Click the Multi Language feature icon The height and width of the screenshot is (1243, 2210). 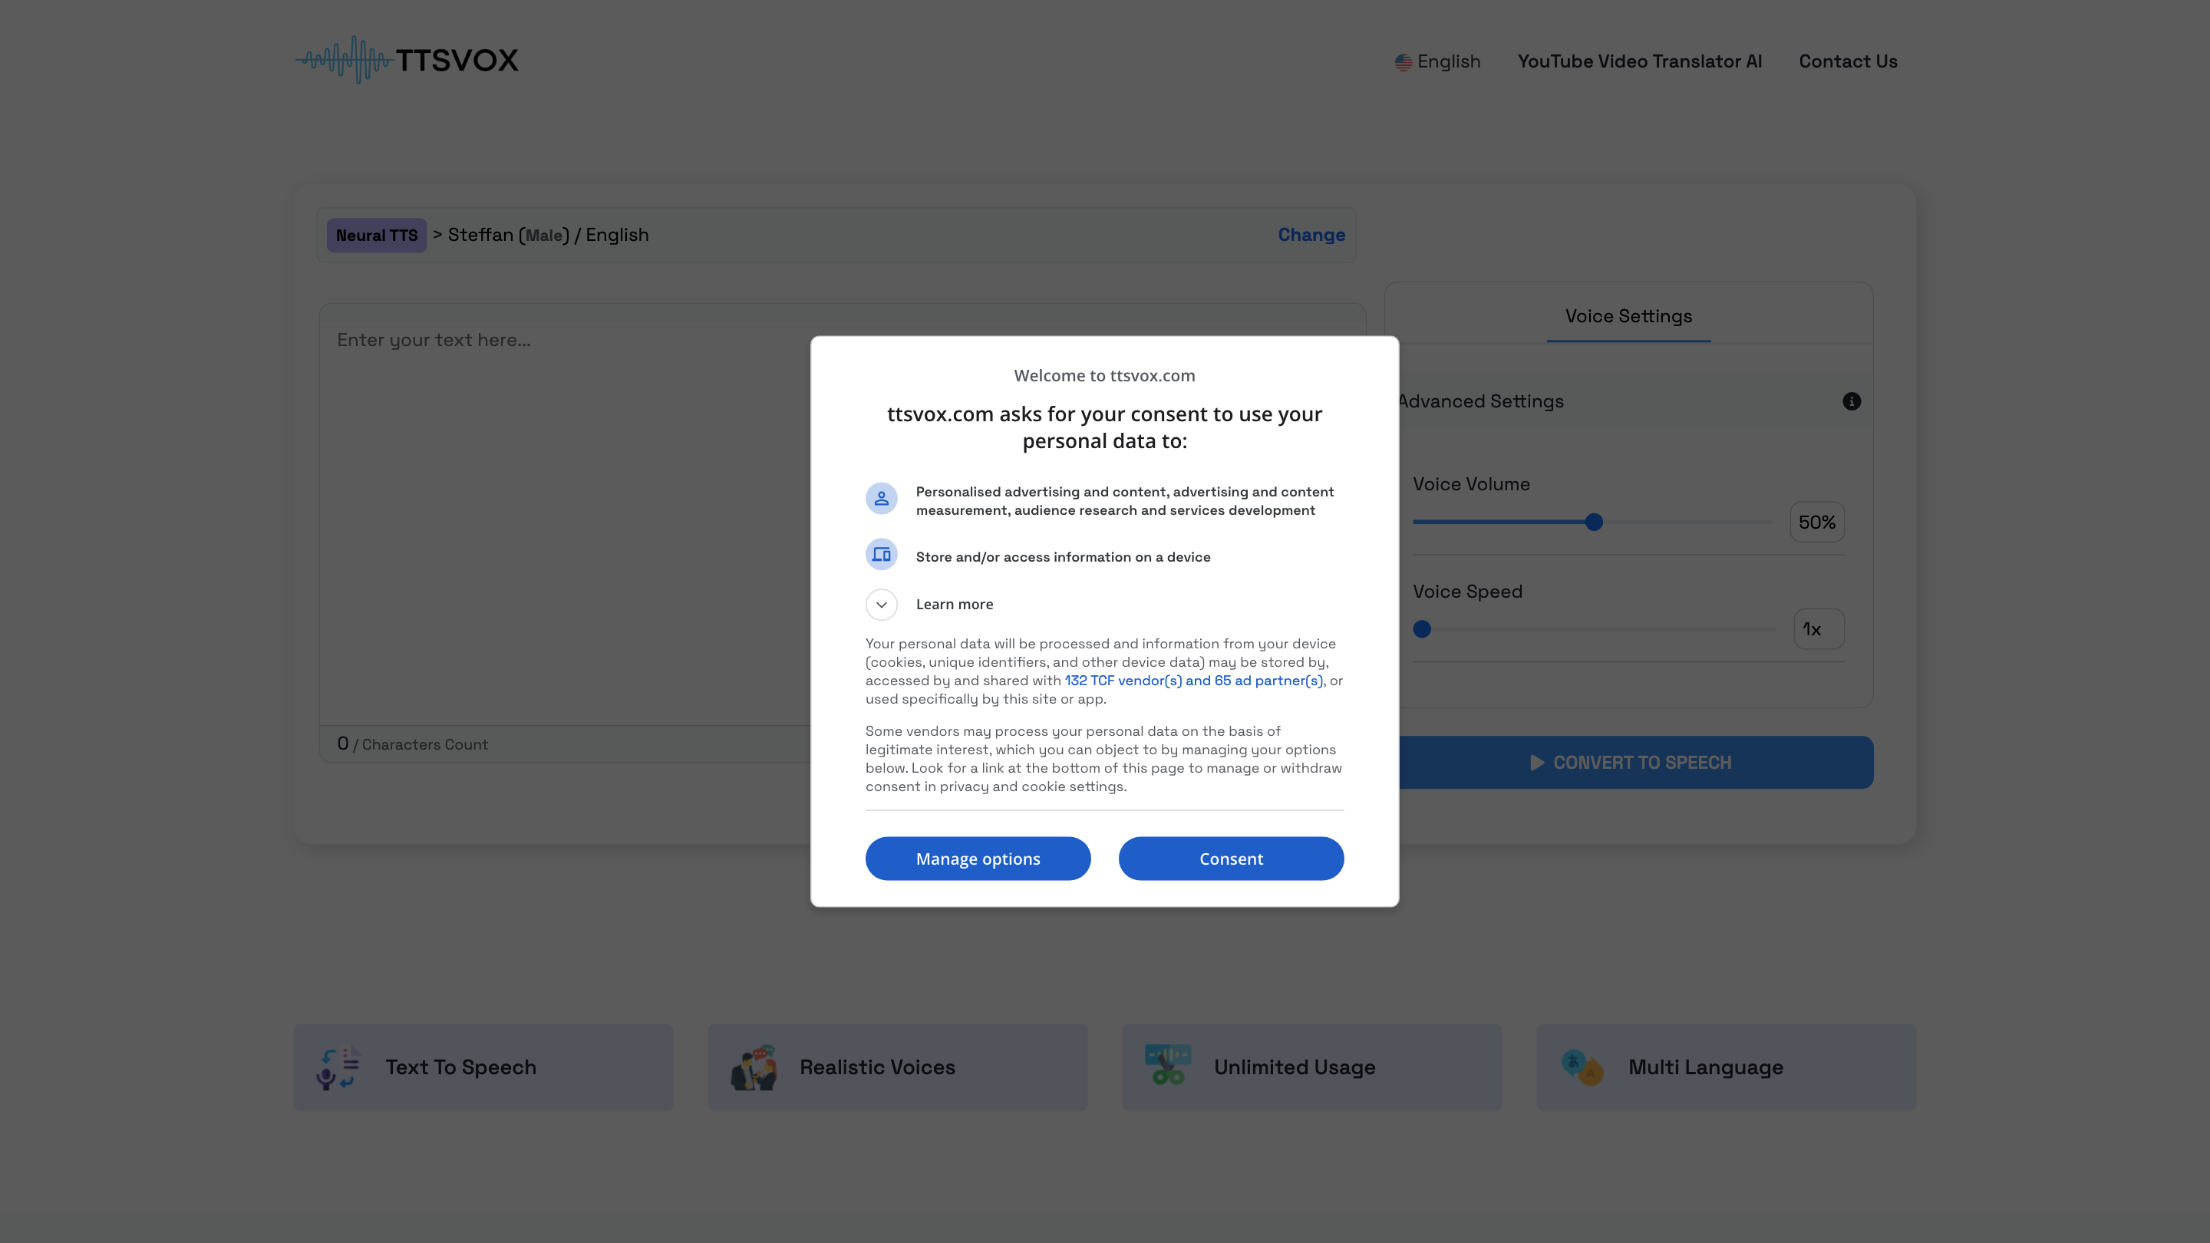(x=1582, y=1067)
